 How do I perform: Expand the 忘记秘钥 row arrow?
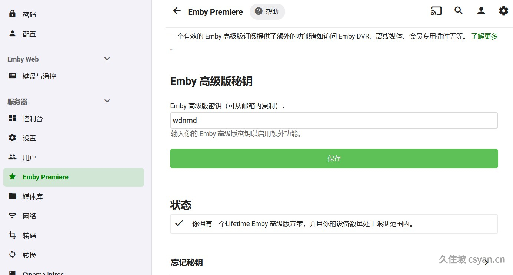click(x=487, y=262)
